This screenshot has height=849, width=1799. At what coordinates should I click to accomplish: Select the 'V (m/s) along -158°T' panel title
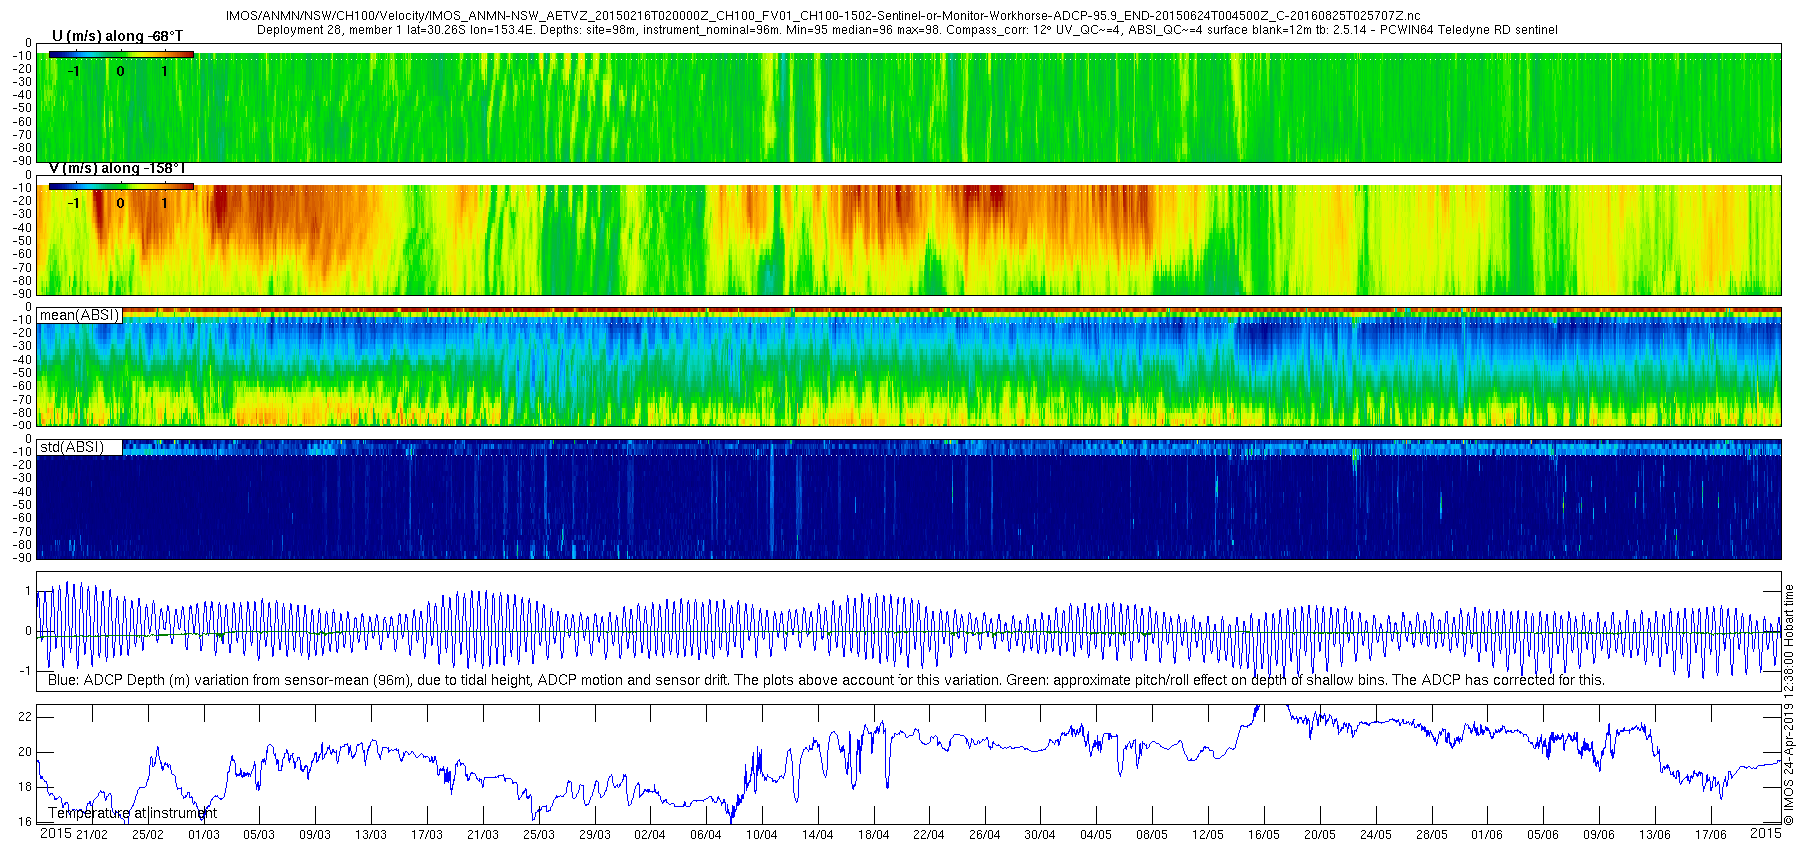tap(117, 168)
